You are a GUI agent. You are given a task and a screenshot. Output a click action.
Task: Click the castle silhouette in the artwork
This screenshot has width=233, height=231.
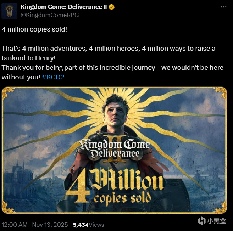[18, 175]
